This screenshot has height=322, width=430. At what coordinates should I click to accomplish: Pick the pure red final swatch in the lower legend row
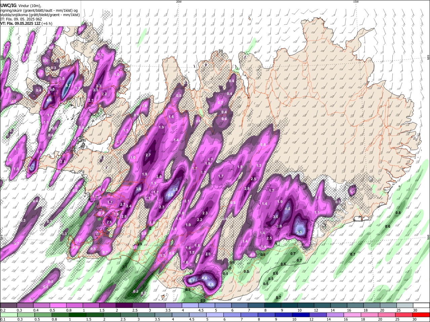[421, 315]
